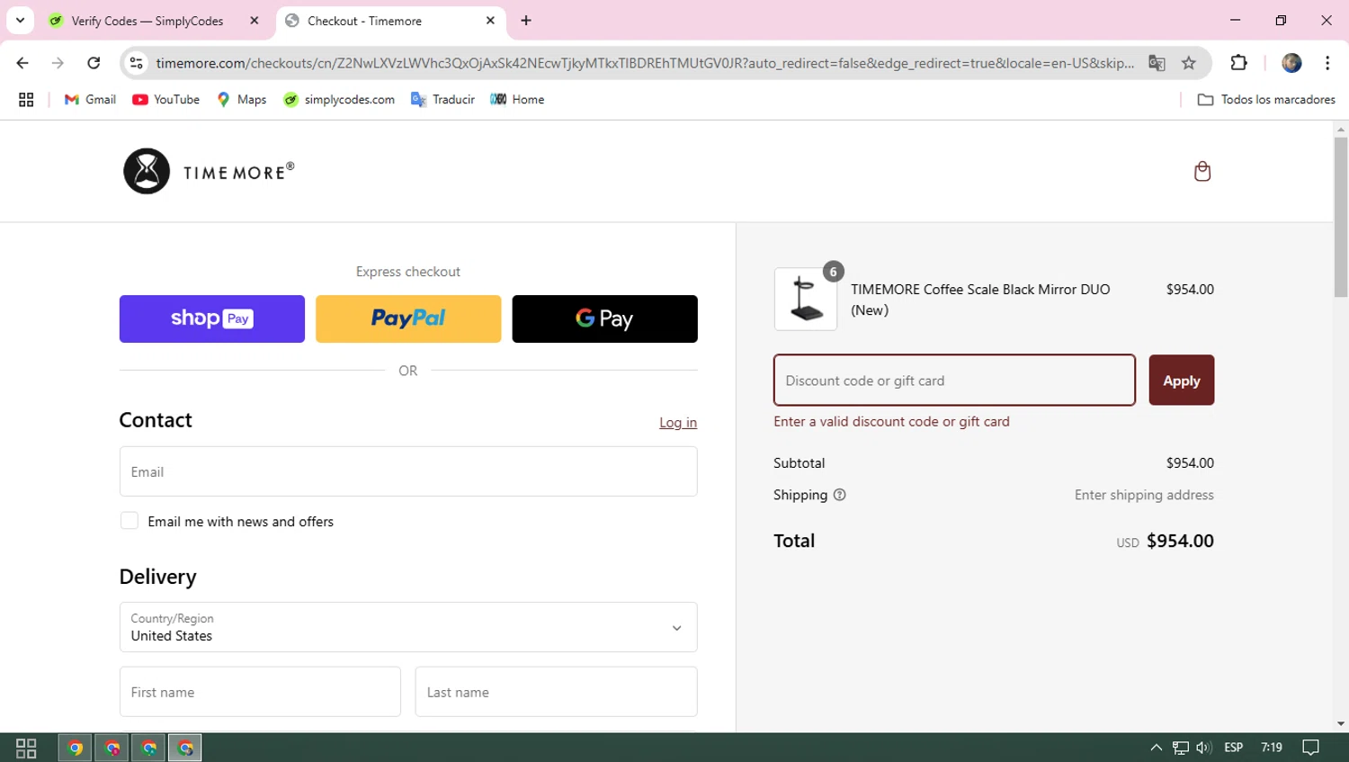
Task: Open the simplycodes.com bookmark
Action: (339, 100)
